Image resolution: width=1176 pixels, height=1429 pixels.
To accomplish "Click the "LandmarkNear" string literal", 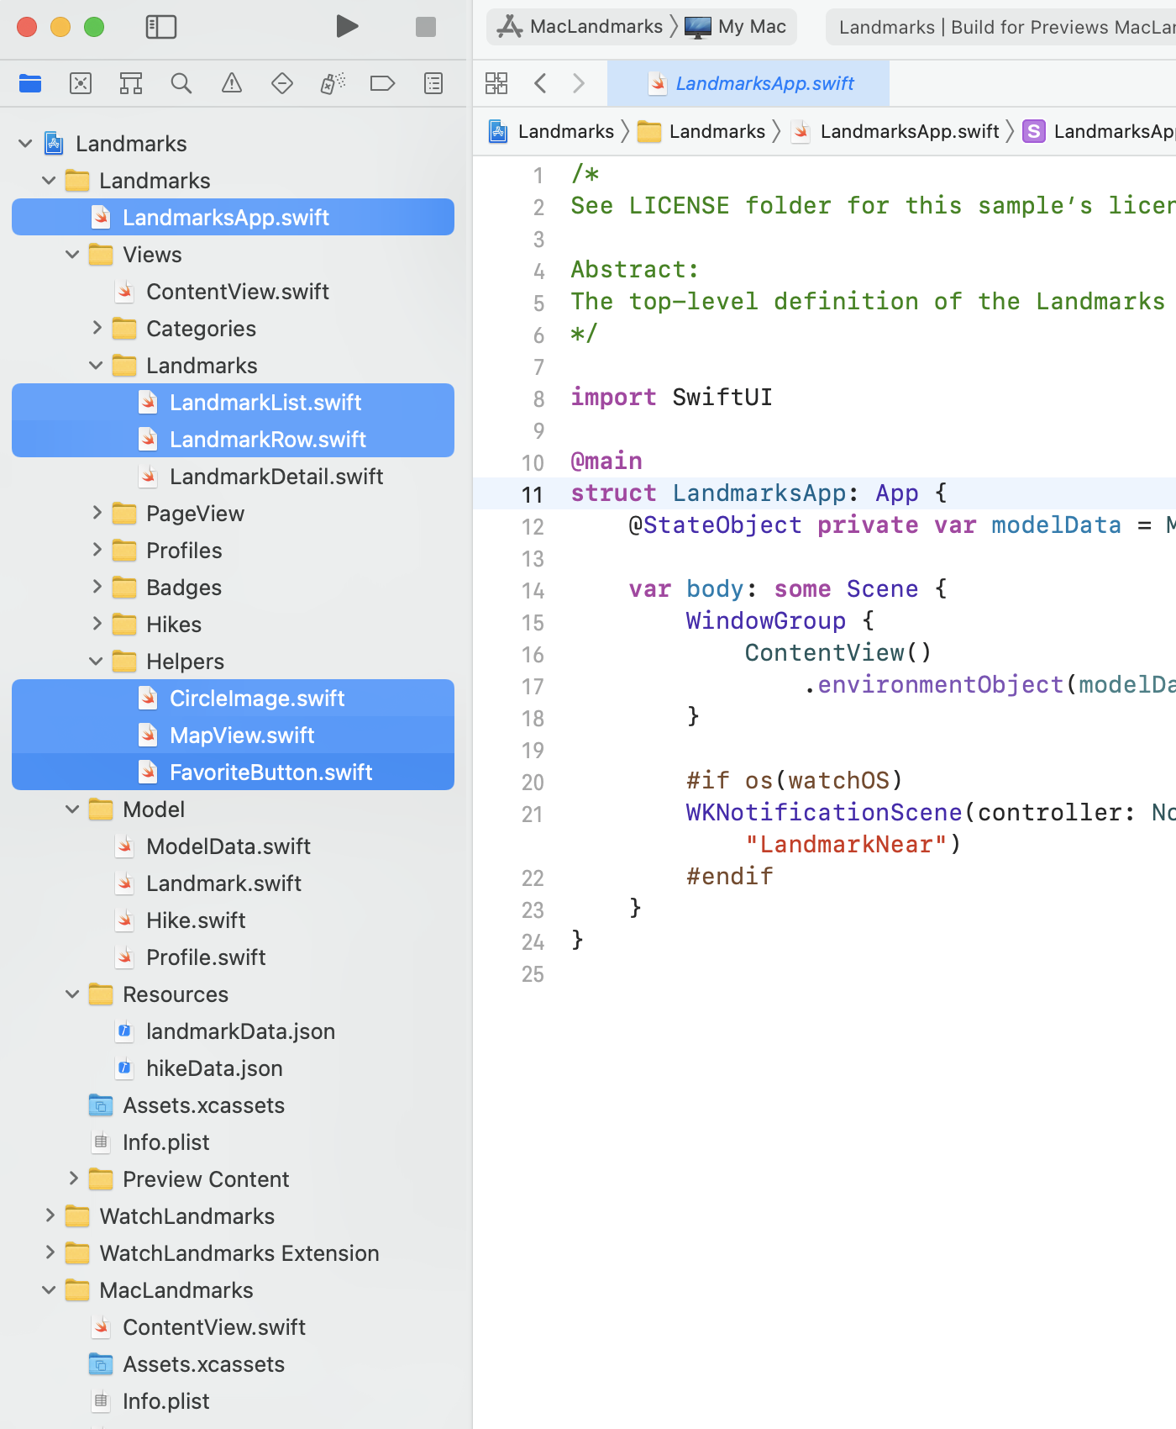I will (846, 844).
